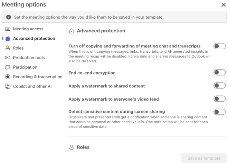This screenshot has height=163, width=228.
Task: Toggle End-to-end encryption on
Action: click(x=219, y=72)
